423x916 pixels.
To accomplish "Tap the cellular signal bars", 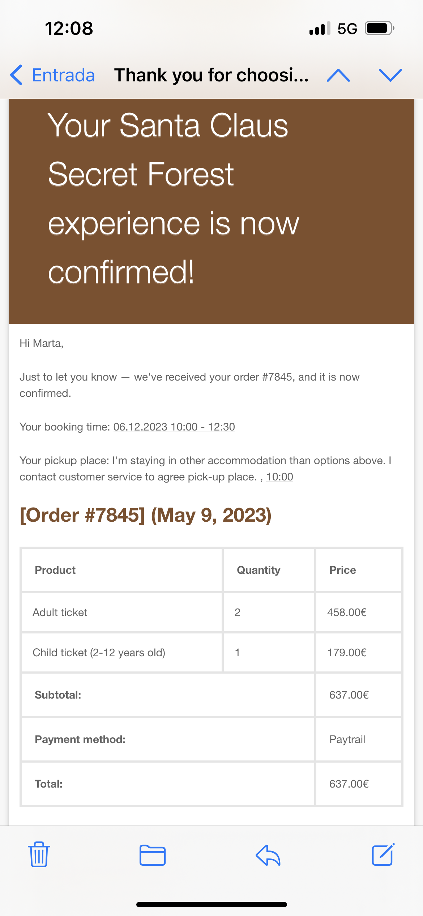I will coord(320,28).
